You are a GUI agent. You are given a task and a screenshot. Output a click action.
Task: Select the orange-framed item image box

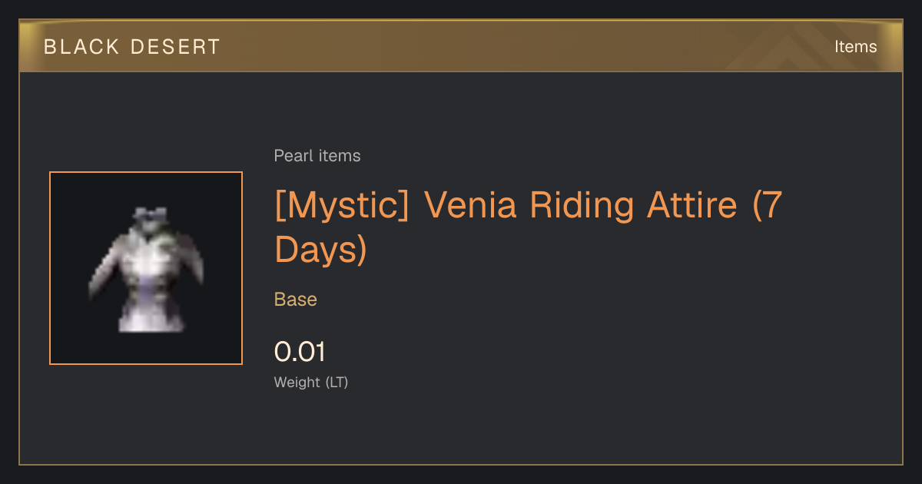tap(146, 268)
